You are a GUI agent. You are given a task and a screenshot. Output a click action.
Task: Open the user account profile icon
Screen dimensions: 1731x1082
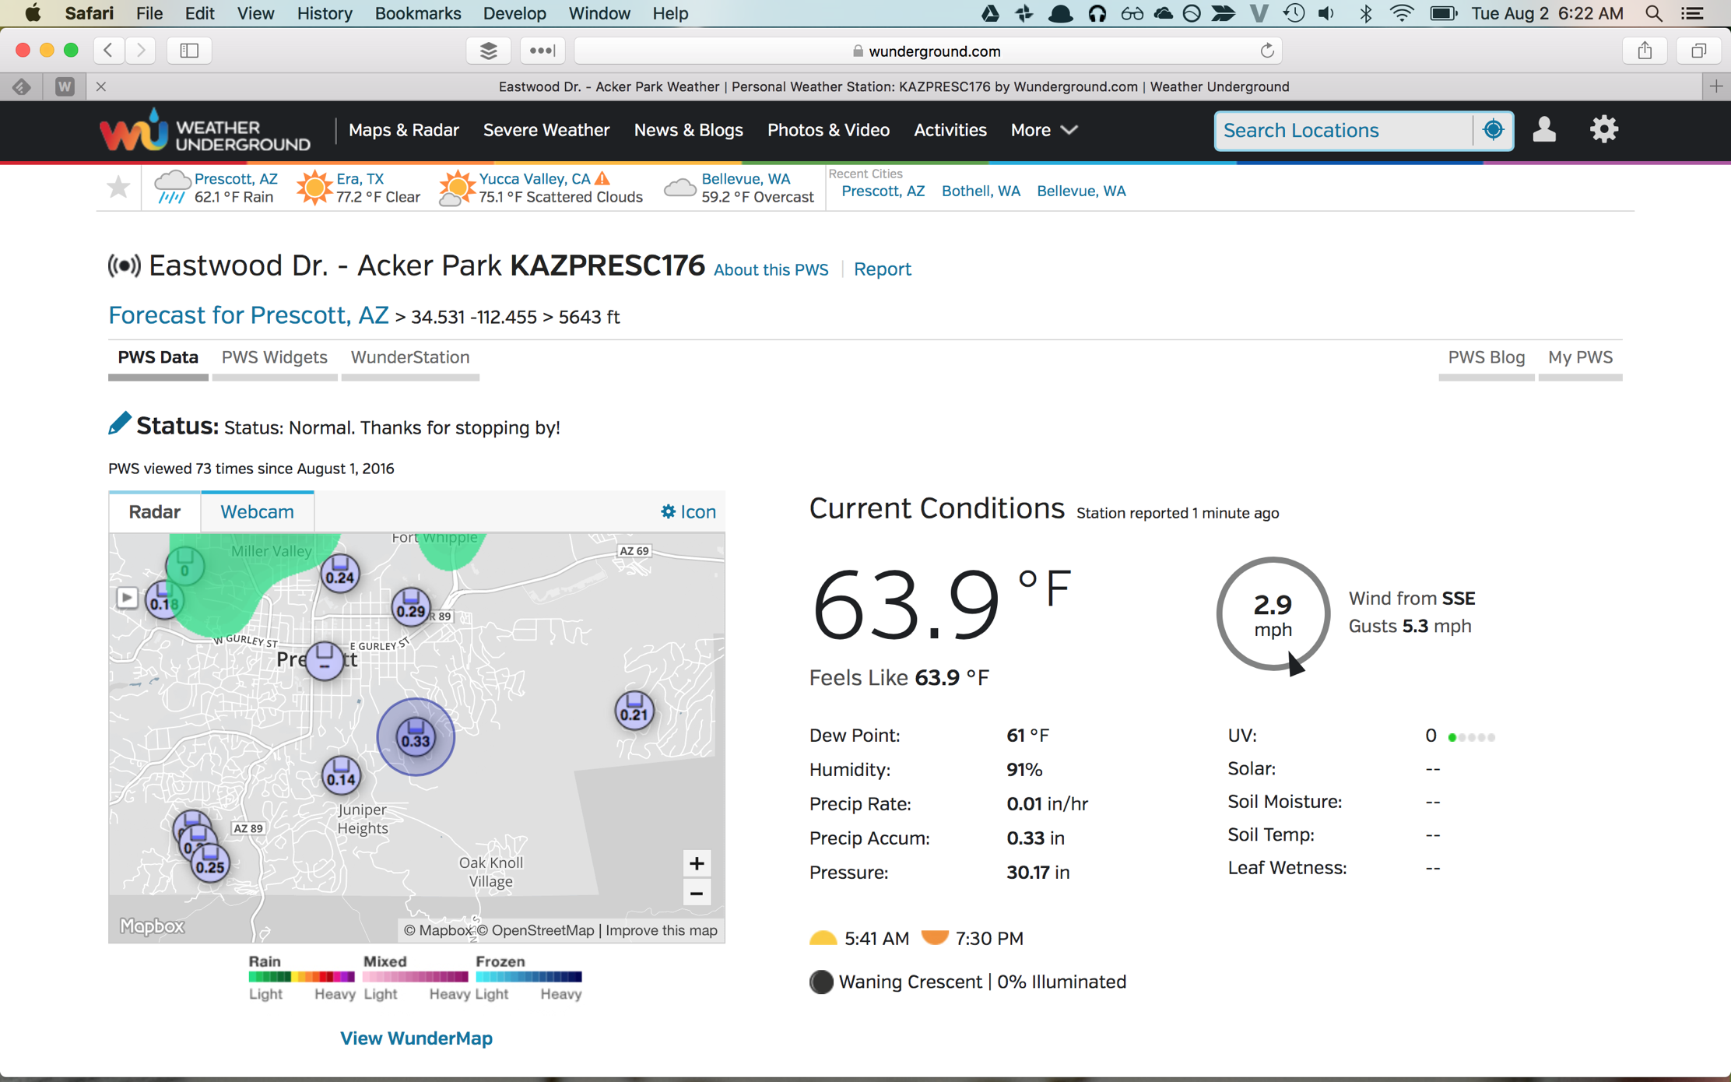tap(1544, 129)
